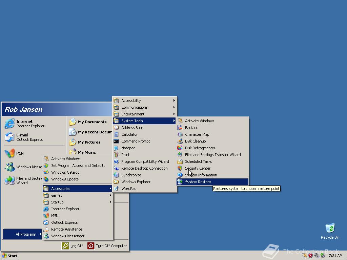
Task: Open the Recycle Bin desktop icon
Action: pyautogui.click(x=330, y=228)
